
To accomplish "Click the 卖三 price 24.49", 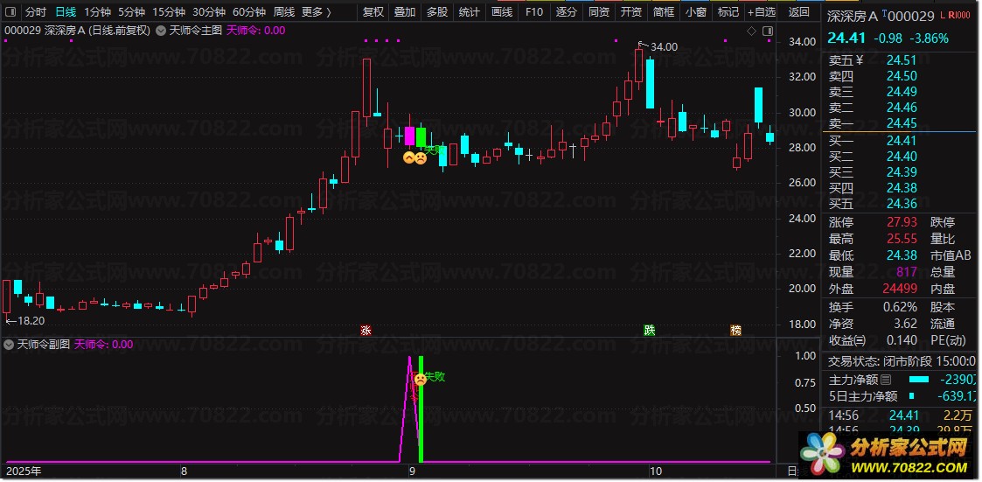I will coord(902,92).
